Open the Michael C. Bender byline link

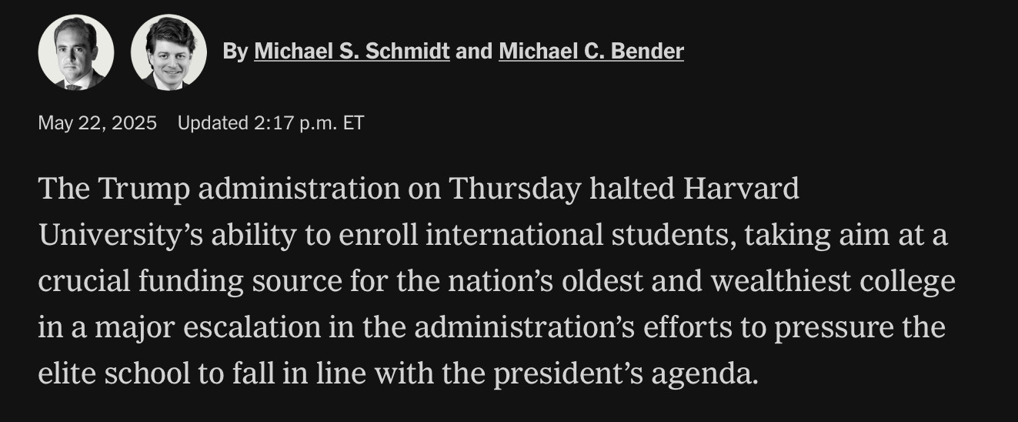click(591, 52)
